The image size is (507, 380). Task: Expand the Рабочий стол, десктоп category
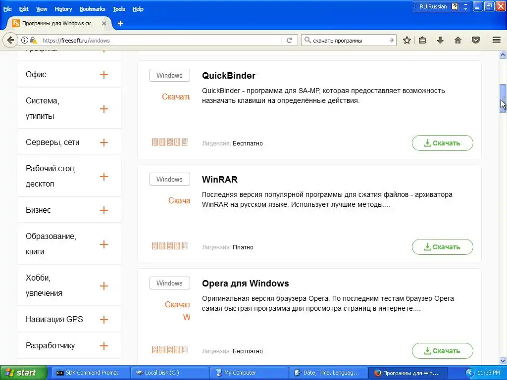pyautogui.click(x=104, y=177)
